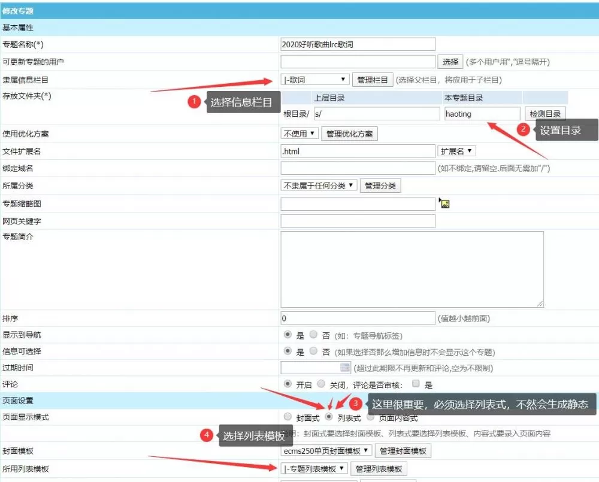Click the 管理封面模板 button

click(403, 451)
